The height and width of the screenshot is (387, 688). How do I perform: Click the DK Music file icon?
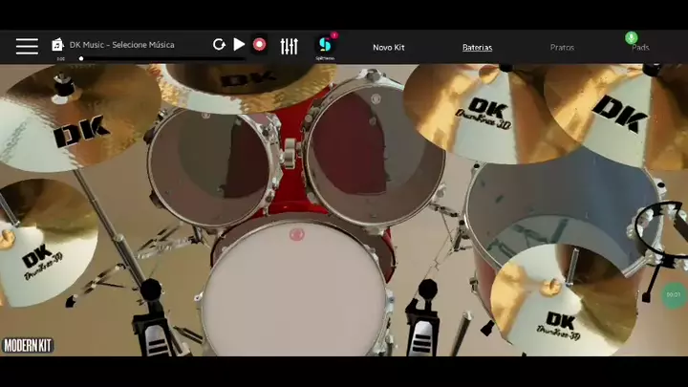[57, 45]
